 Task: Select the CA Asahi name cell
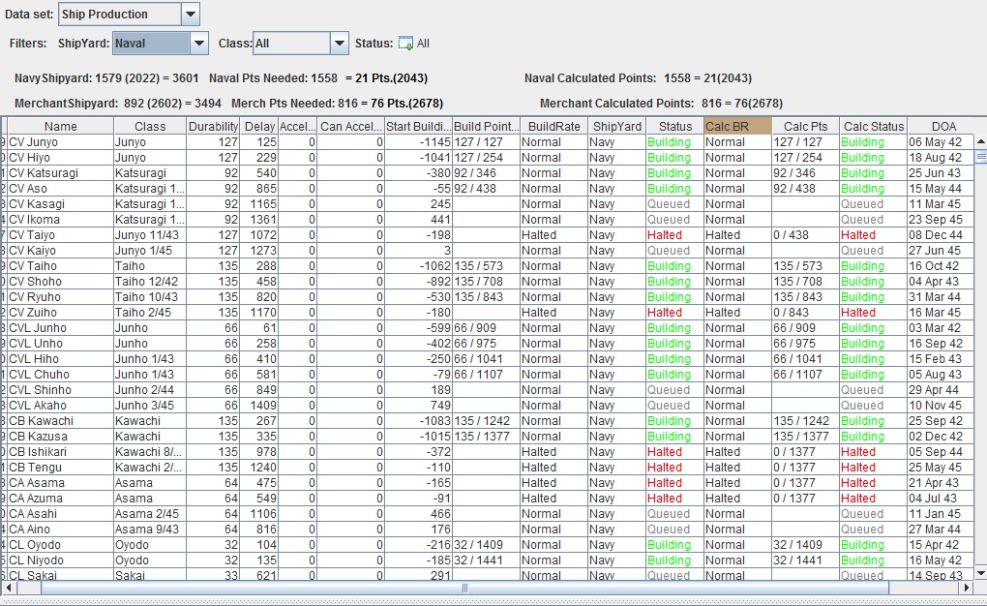coord(60,514)
